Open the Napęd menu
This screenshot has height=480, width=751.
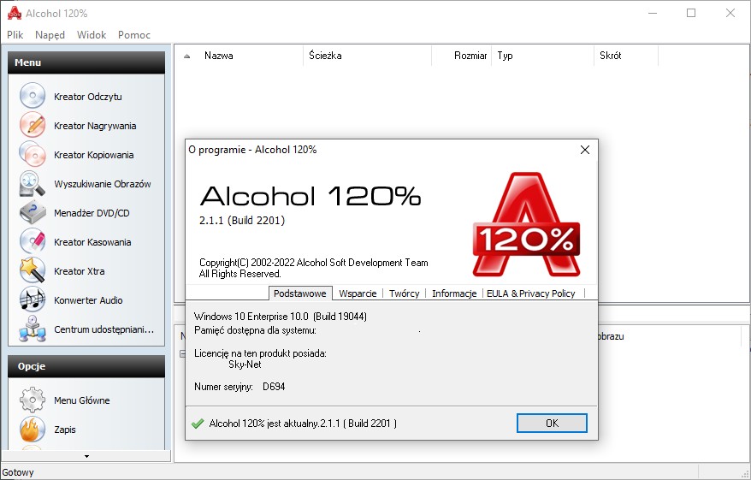50,35
